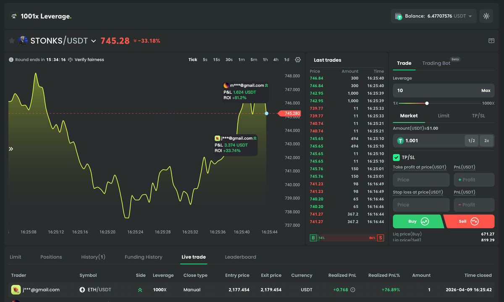Click the 1001x Leverage logo icon
Image resolution: width=504 pixels, height=302 pixels.
pos(14,16)
